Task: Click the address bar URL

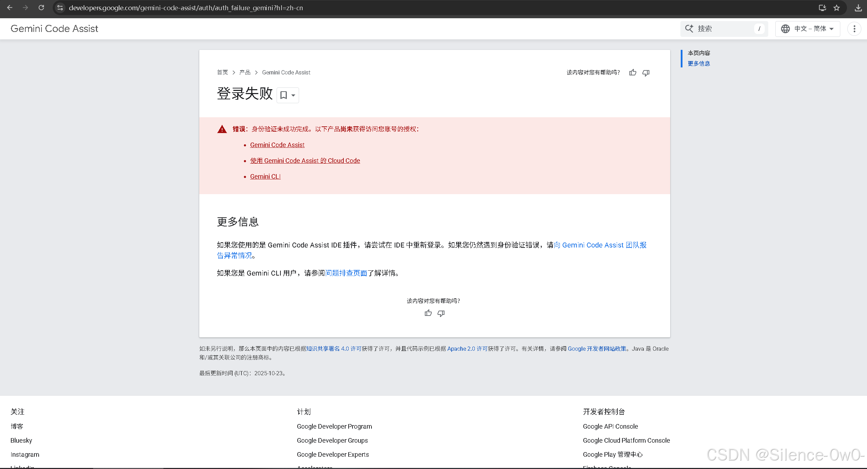Action: click(x=186, y=8)
